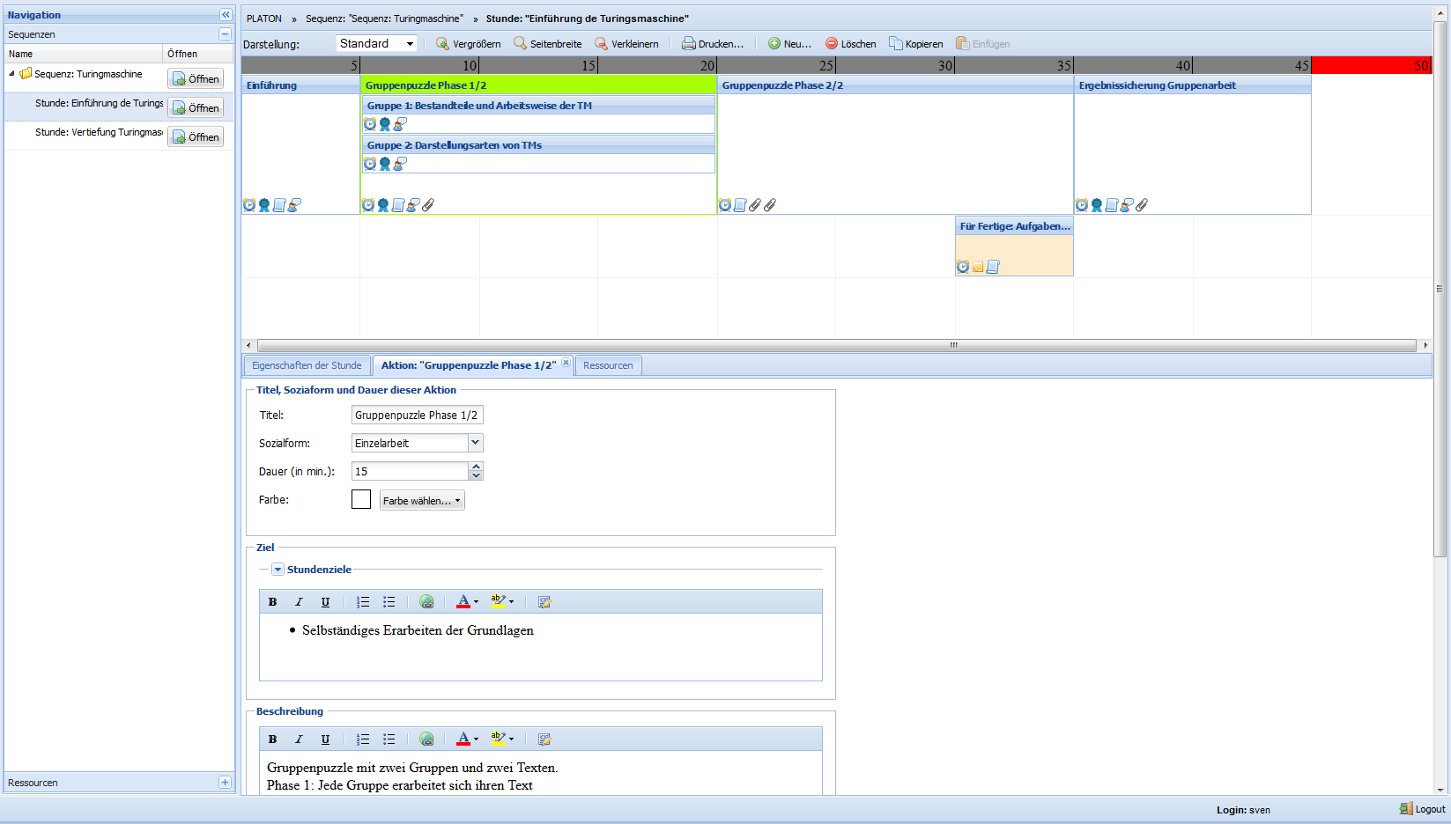Toggle italic in the Stundenziele editor

[299, 602]
